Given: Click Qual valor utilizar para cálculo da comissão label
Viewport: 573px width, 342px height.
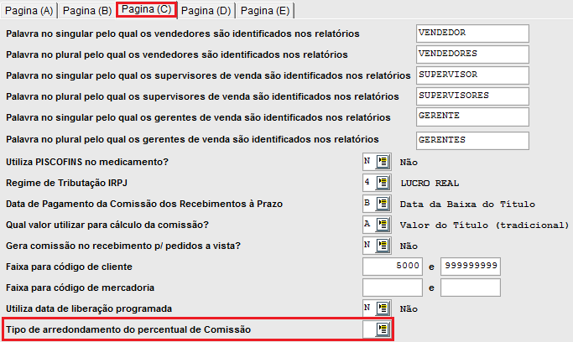Looking at the screenshot, I should coord(107,225).
